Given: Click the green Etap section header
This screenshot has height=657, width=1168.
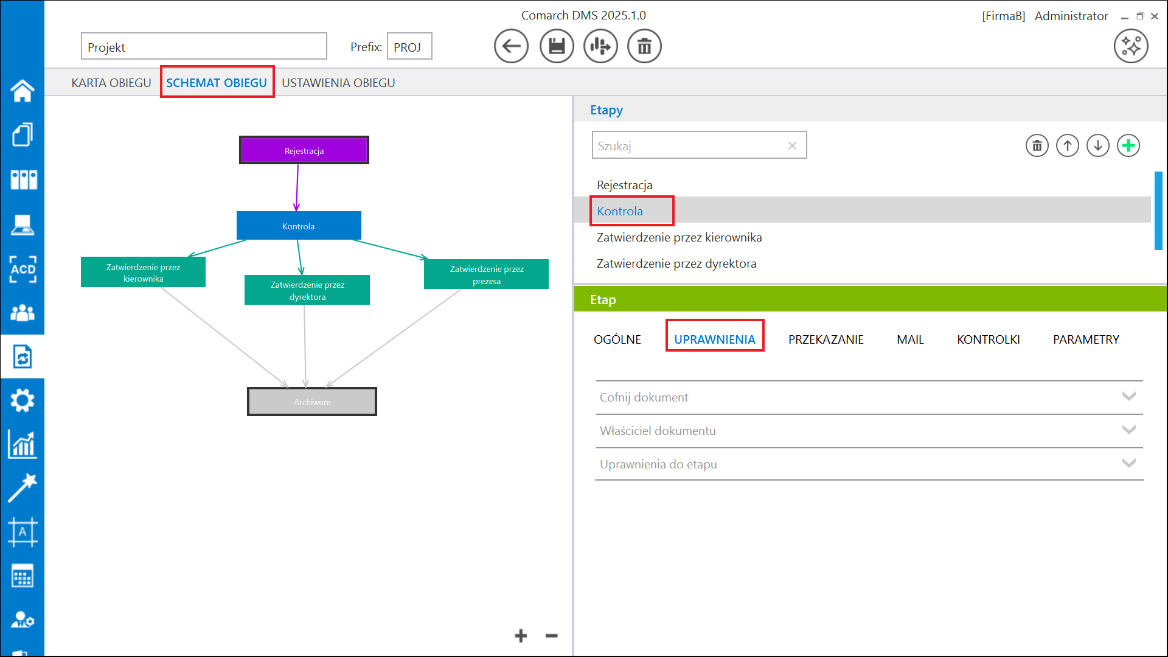Looking at the screenshot, I should (x=870, y=299).
